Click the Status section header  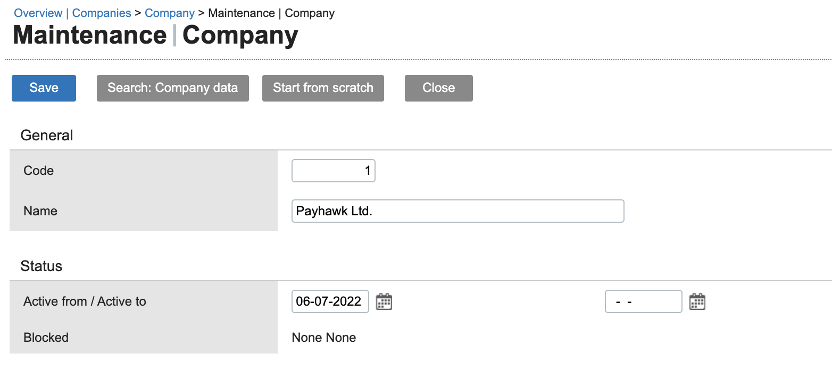41,266
